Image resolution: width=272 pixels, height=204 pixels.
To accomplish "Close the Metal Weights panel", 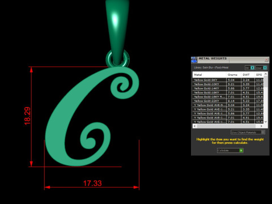I will coord(266,59).
